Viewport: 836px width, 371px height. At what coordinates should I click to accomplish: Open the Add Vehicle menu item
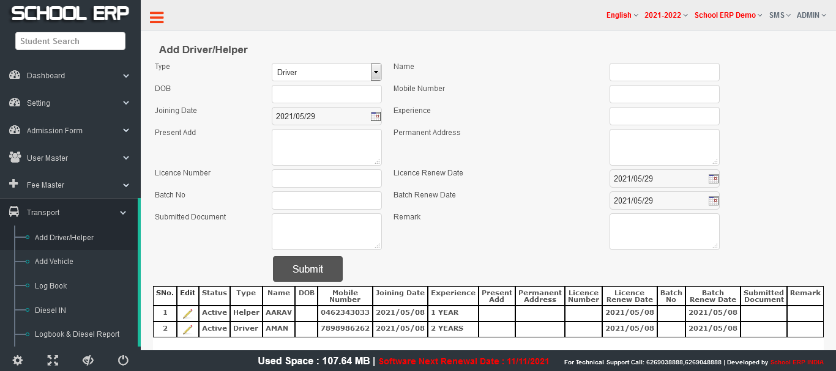pyautogui.click(x=54, y=262)
